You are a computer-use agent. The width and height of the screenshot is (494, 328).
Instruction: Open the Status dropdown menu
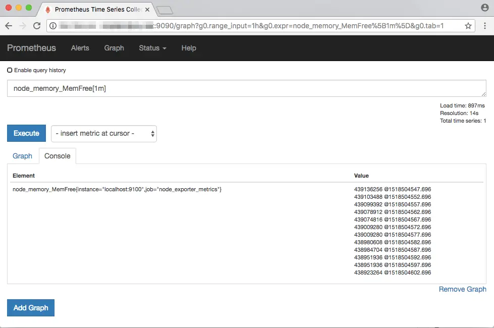click(x=152, y=48)
